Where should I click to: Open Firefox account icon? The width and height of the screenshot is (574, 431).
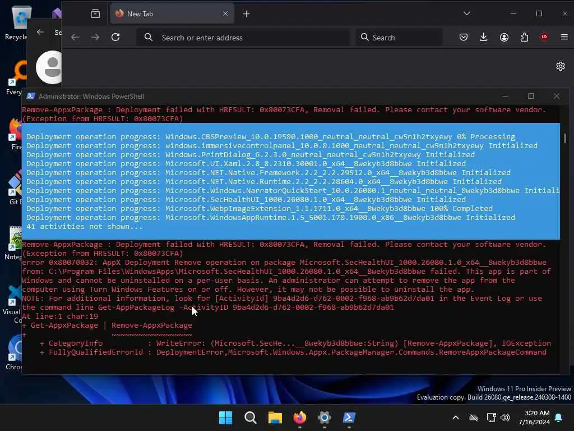point(504,37)
